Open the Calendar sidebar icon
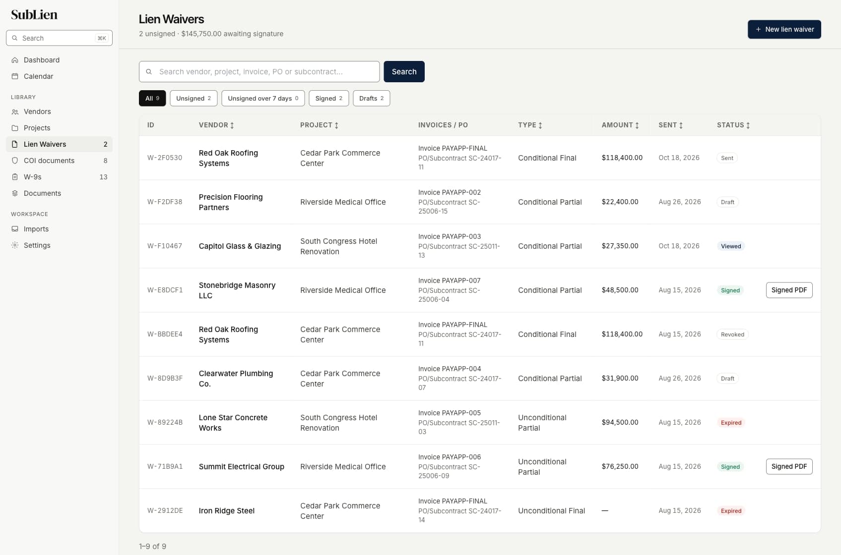 click(15, 76)
